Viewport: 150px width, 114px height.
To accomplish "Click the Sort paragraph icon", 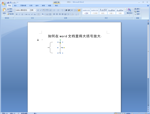I will tap(76, 10).
